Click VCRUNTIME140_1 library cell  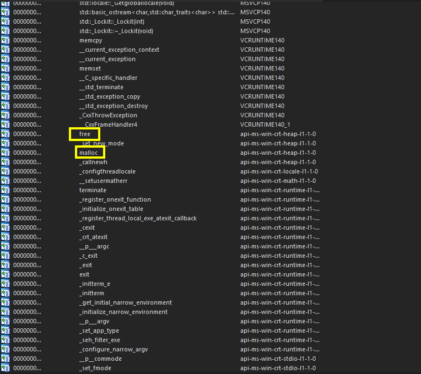pyautogui.click(x=266, y=124)
